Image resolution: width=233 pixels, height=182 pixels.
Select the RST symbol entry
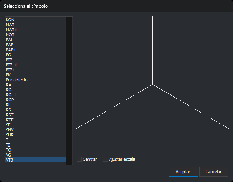35,115
